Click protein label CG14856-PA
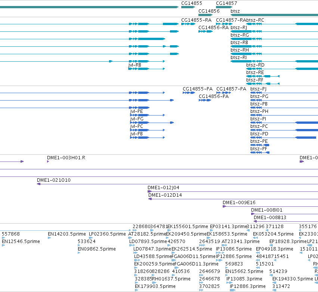This screenshot has height=292, width=318. (214, 96)
